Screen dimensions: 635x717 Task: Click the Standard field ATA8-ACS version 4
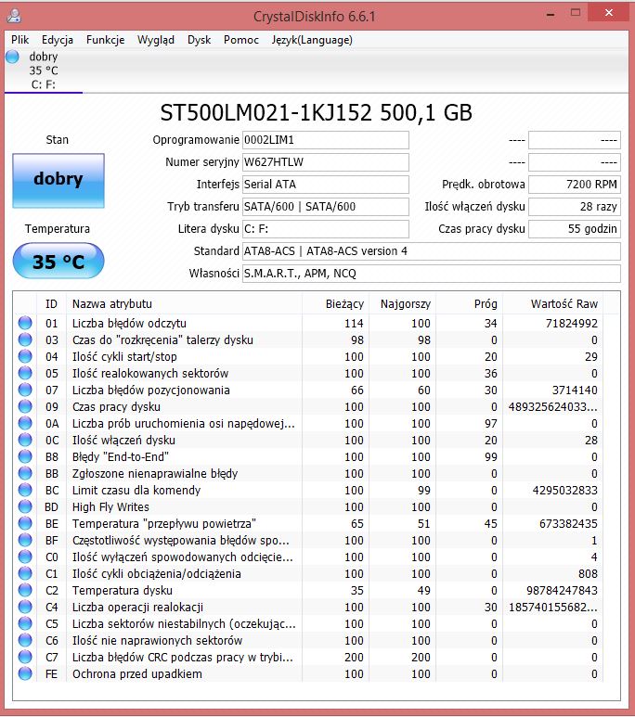(x=432, y=251)
